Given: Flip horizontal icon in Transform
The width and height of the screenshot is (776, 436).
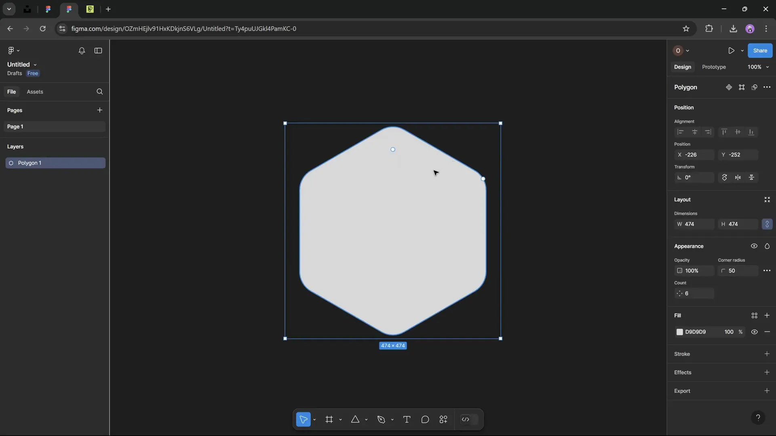Looking at the screenshot, I should [738, 178].
